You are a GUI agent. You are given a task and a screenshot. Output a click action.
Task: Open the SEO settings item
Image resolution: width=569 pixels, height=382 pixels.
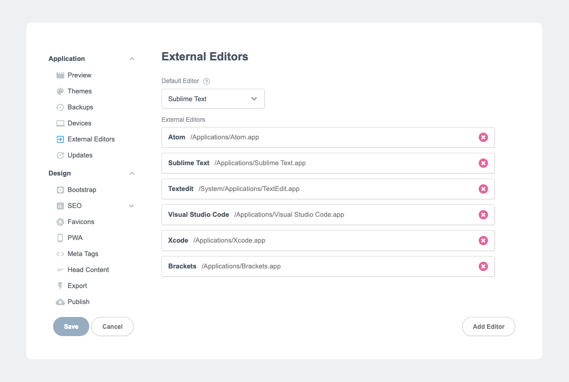74,206
